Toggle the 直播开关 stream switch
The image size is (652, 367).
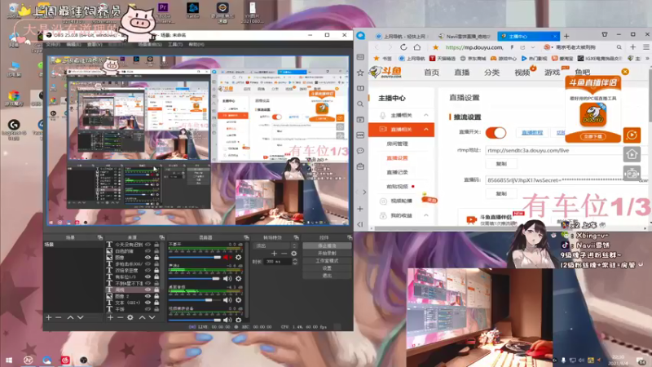point(496,133)
